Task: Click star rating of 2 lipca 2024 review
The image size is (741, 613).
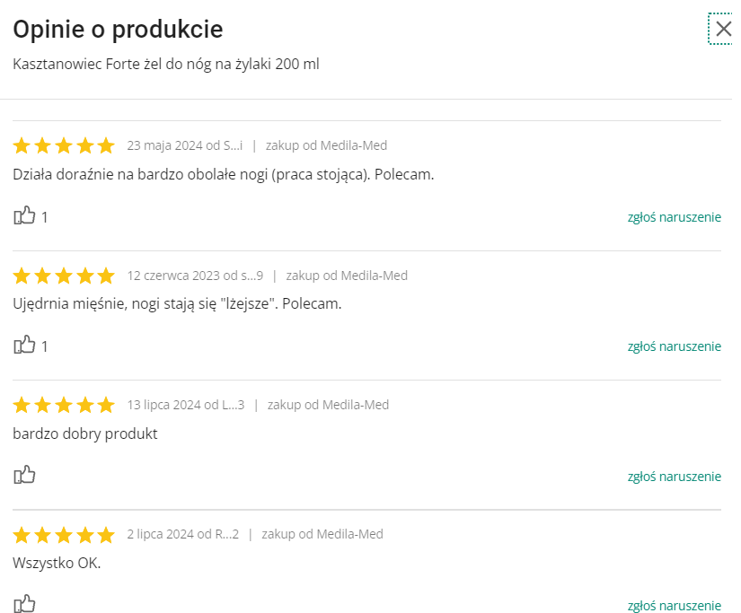Action: click(x=64, y=535)
